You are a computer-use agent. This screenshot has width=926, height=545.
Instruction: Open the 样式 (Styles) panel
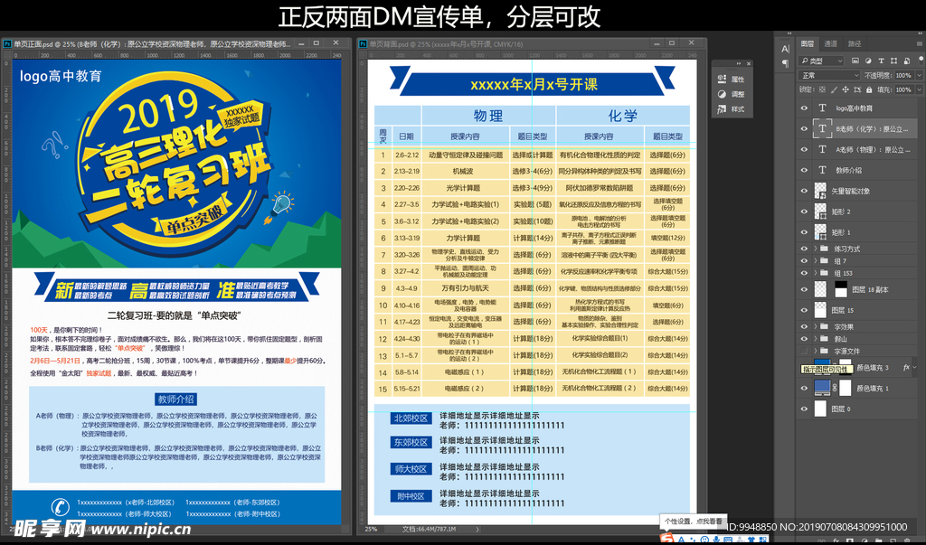[731, 108]
